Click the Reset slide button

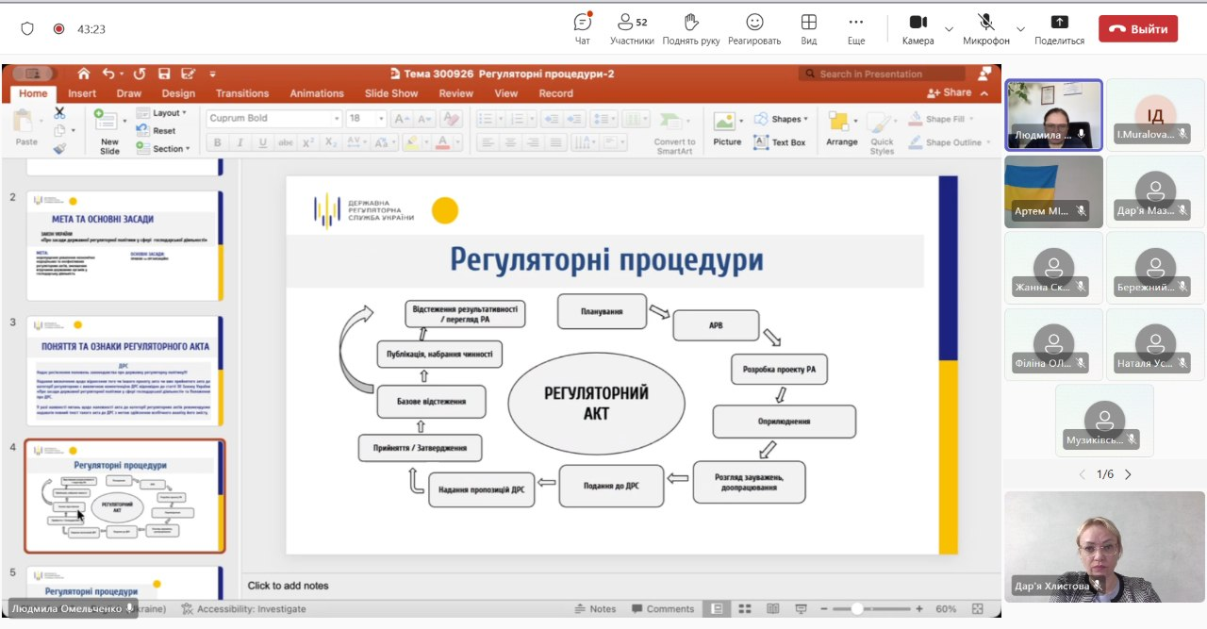[x=157, y=131]
